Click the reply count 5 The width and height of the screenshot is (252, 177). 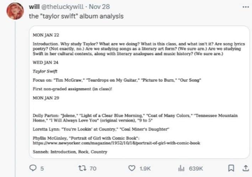tap(42, 169)
